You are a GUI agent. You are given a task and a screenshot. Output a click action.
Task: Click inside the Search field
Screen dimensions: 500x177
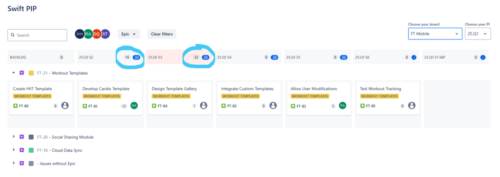pyautogui.click(x=37, y=35)
